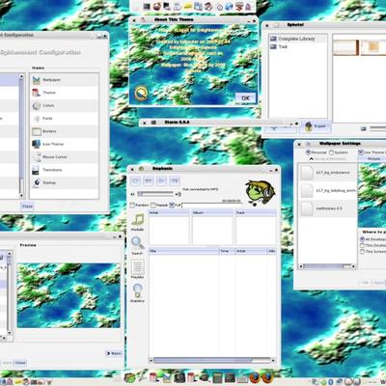Open Mouse Cursor in the configuration Items list

(x=65, y=157)
